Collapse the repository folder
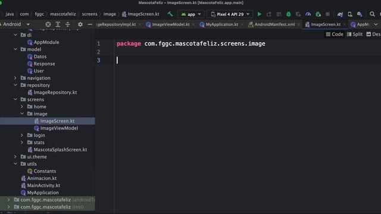The height and width of the screenshot is (214, 381). click(x=15, y=85)
